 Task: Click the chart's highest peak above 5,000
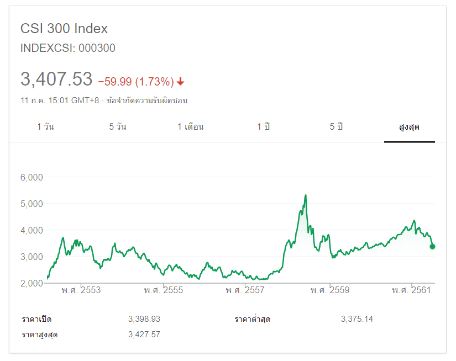pyautogui.click(x=305, y=195)
